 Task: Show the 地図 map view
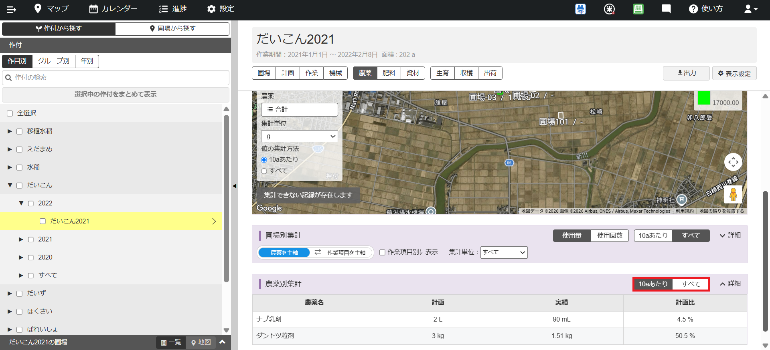[x=201, y=342]
